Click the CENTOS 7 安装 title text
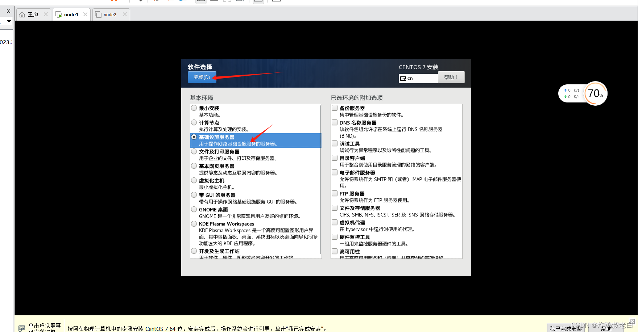Image resolution: width=638 pixels, height=332 pixels. pos(419,67)
